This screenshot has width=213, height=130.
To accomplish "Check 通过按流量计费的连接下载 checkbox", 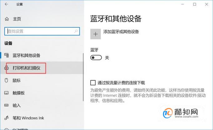I will (x=93, y=83).
